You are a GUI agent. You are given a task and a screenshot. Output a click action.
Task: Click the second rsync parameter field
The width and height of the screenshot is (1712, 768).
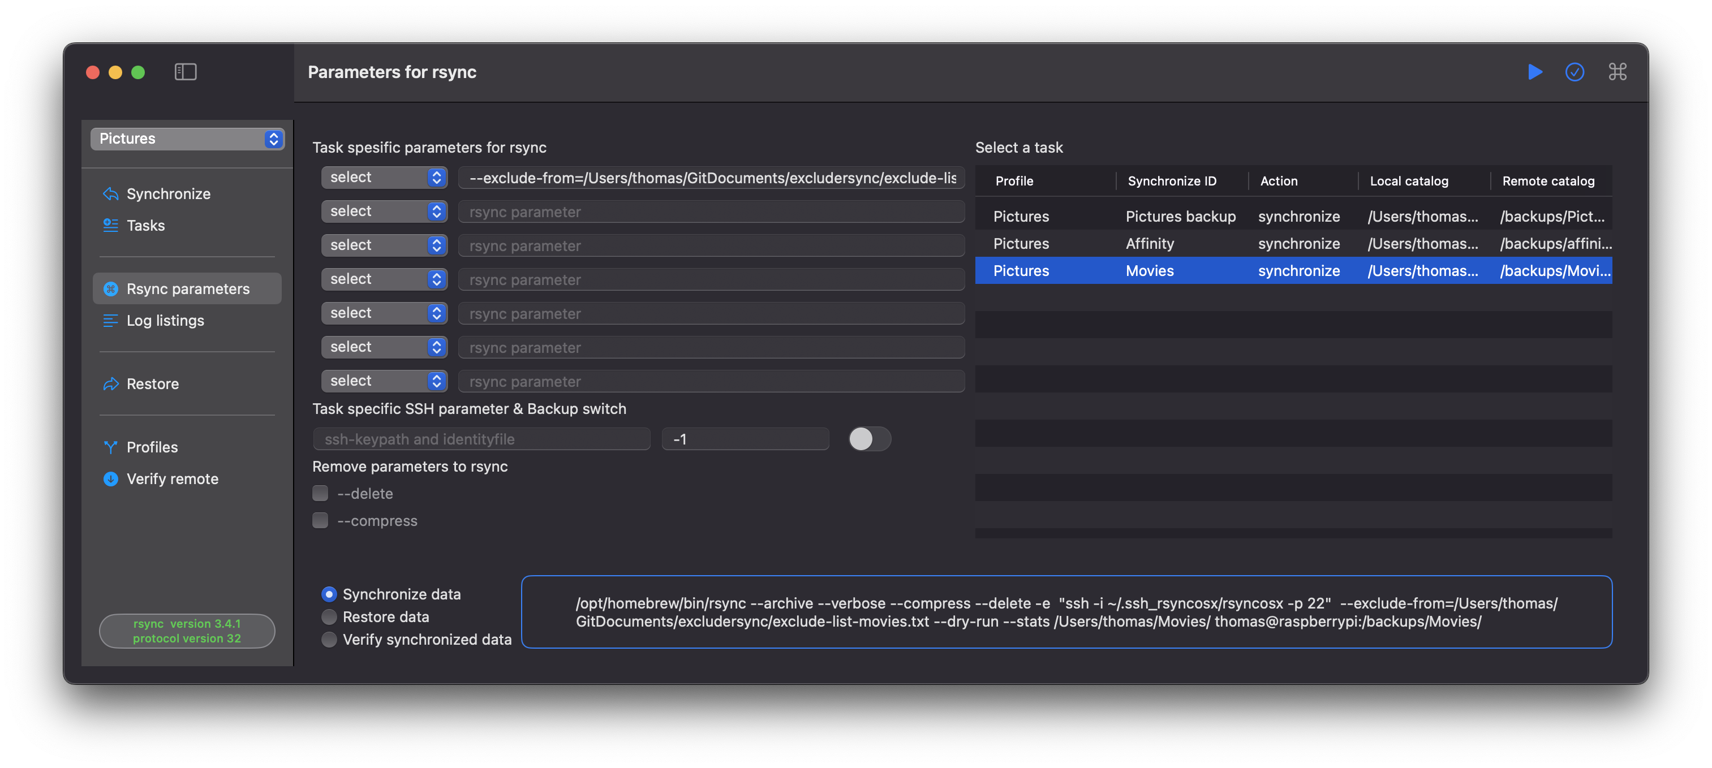711,212
